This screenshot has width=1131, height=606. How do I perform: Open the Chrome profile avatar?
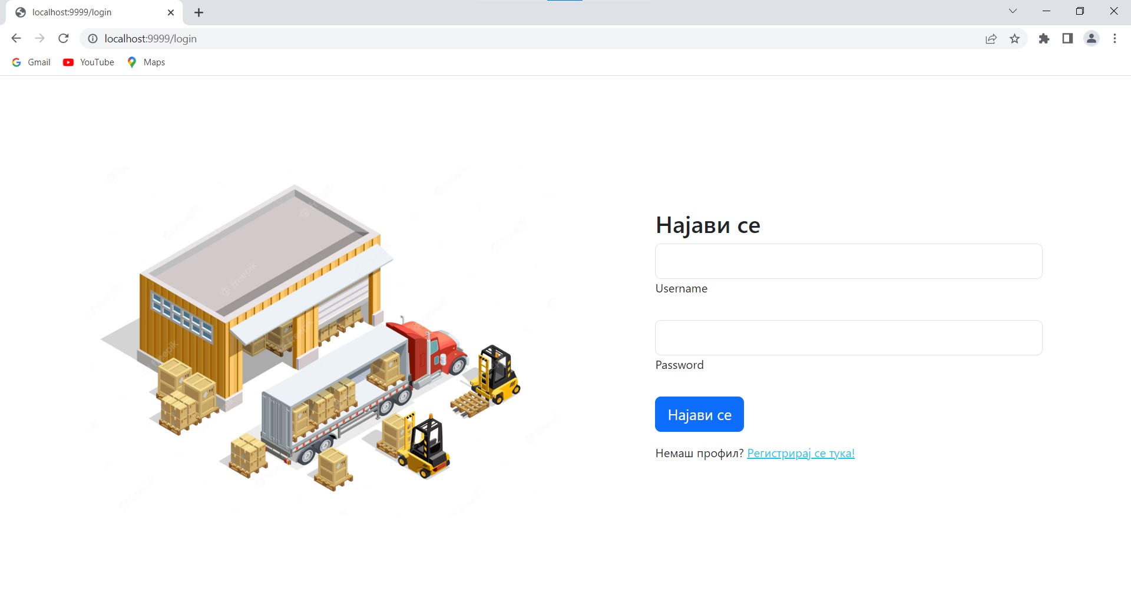1091,39
